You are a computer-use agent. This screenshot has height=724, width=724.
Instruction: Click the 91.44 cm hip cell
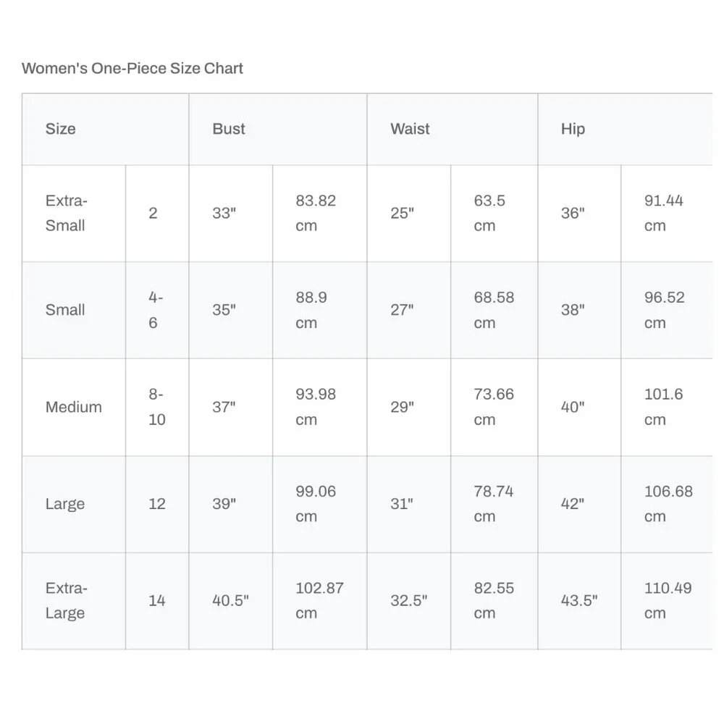[664, 213]
